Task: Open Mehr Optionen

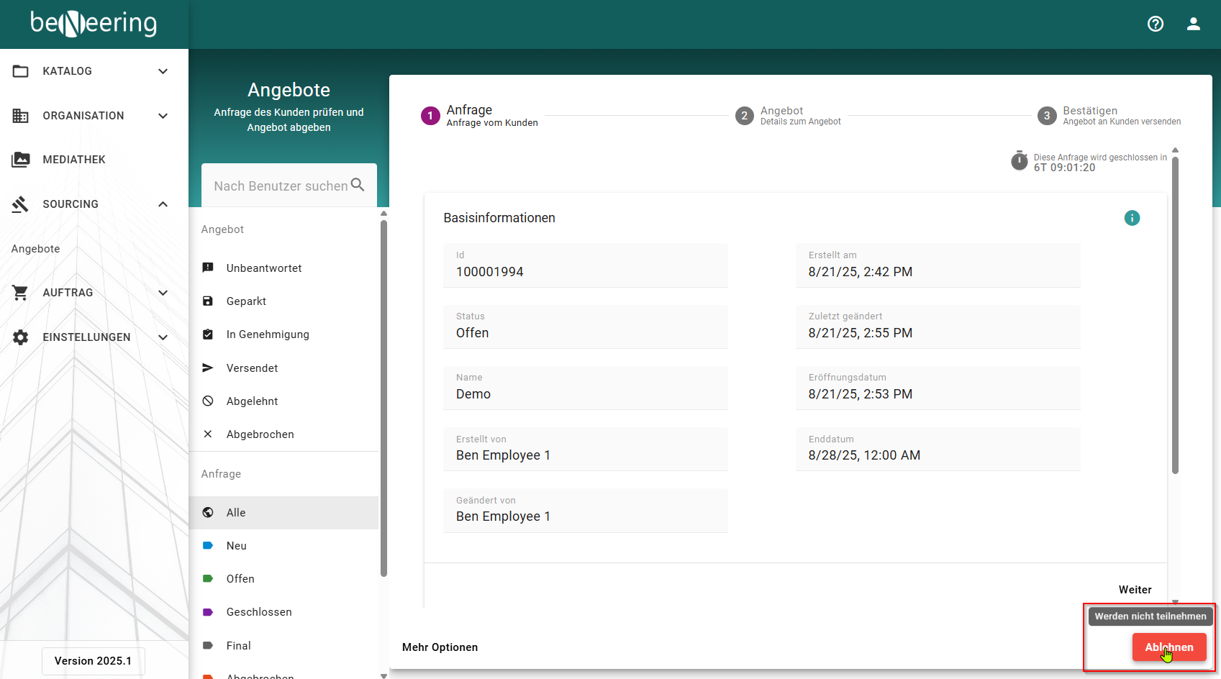Action: click(x=440, y=647)
